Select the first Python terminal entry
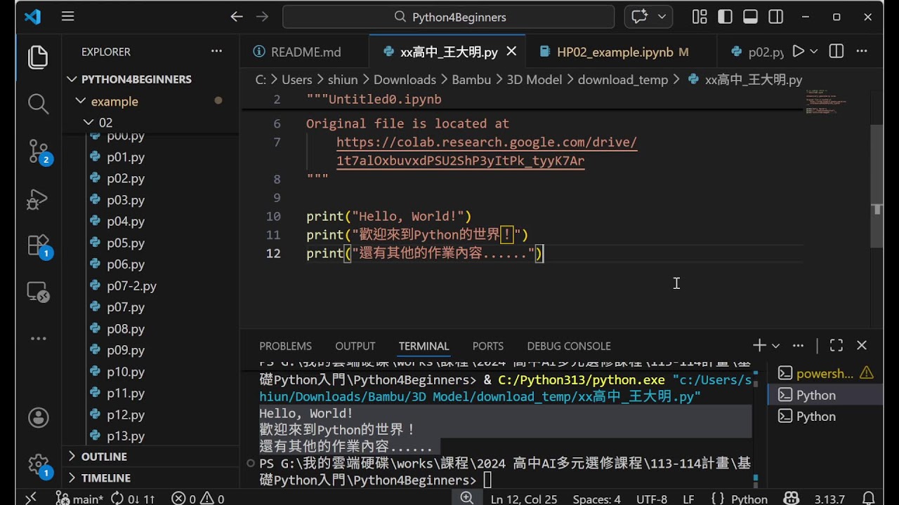The height and width of the screenshot is (505, 899). click(x=825, y=395)
